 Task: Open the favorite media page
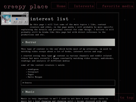point(115,5)
